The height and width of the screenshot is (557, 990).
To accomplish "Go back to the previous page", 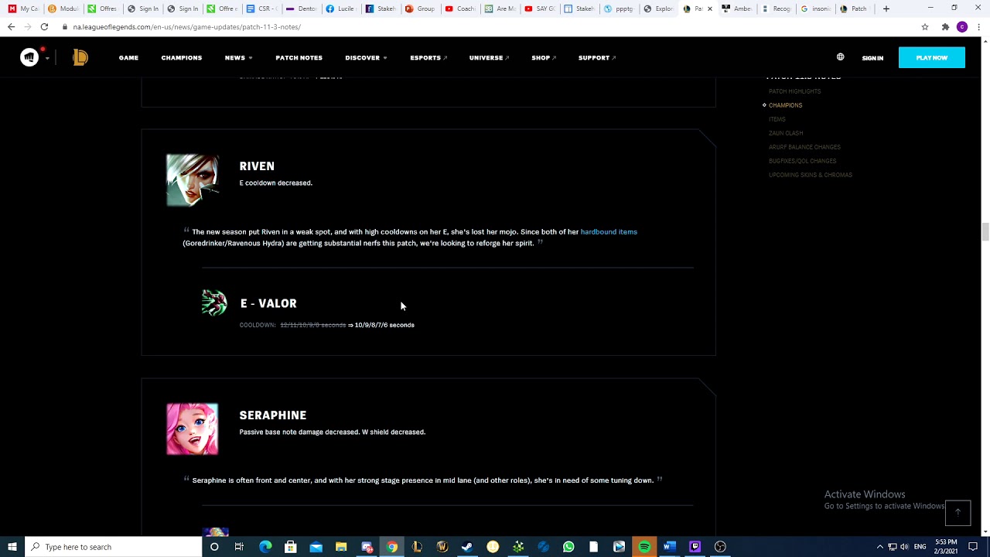I will 11,27.
